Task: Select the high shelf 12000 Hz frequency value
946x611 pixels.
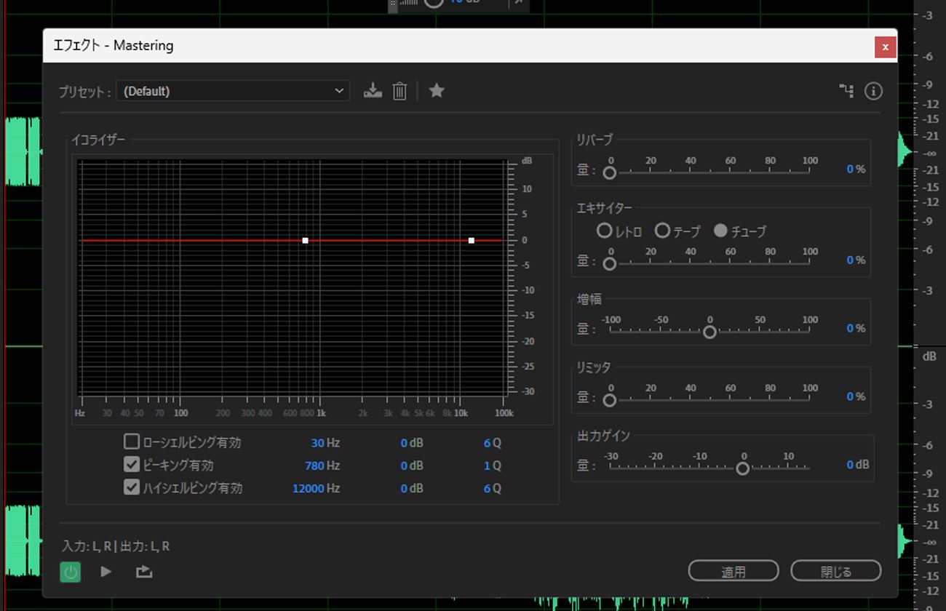Action: tap(308, 489)
